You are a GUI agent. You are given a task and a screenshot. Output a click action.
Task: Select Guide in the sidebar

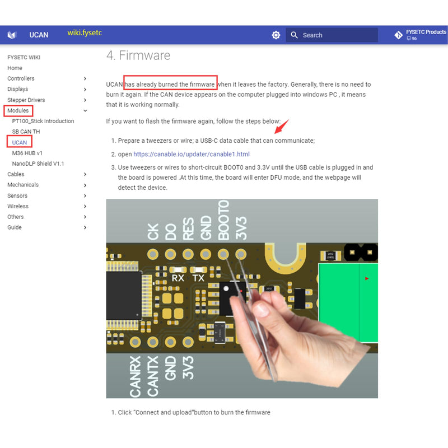pos(15,227)
